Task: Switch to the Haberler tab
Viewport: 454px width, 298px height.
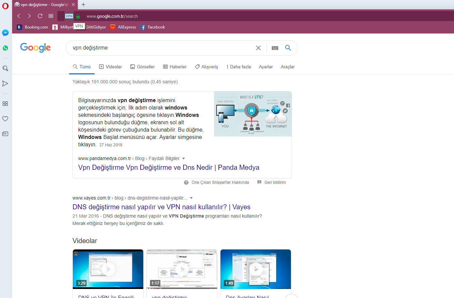Action: coord(175,67)
